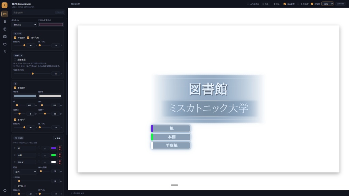
Task: Open the window/layout sidebar panel icon
Action: pyautogui.click(x=5, y=37)
